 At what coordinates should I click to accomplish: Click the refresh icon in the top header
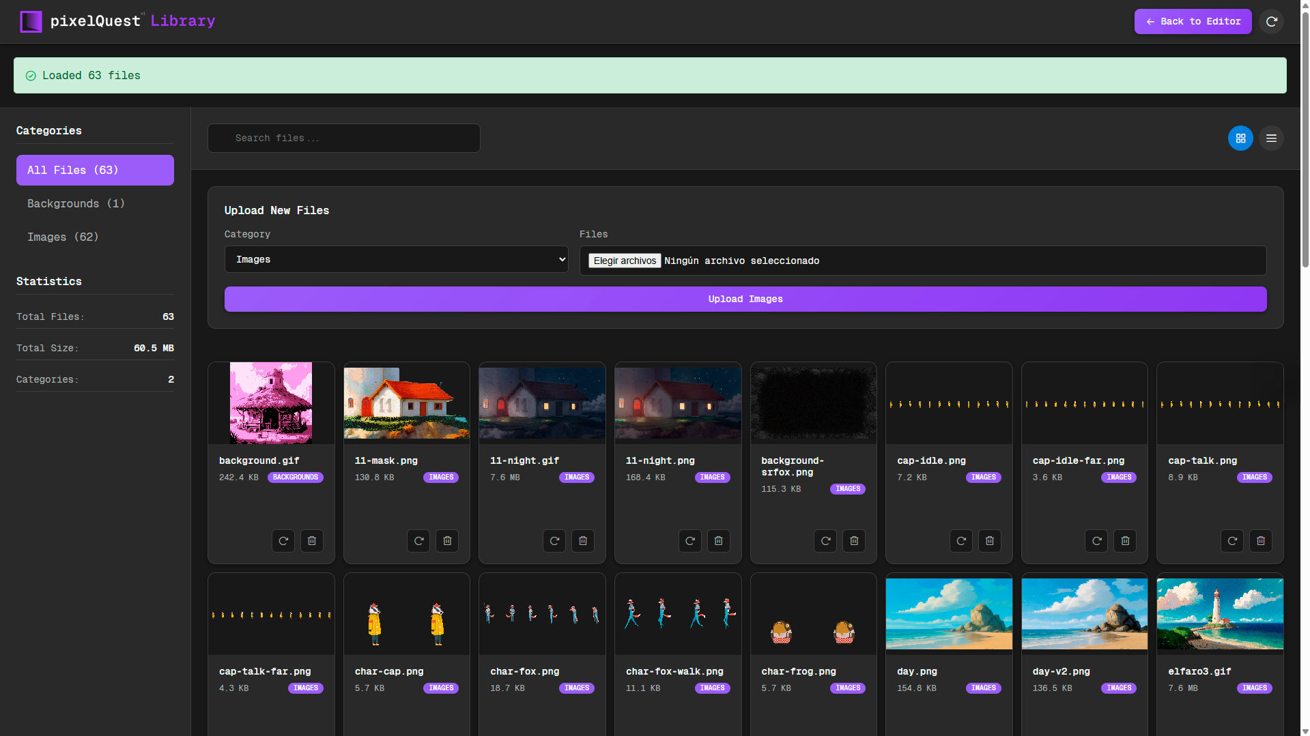tap(1271, 21)
